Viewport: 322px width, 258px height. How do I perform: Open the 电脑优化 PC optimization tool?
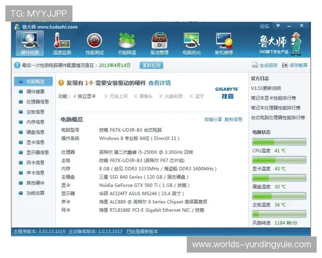pos(192,44)
